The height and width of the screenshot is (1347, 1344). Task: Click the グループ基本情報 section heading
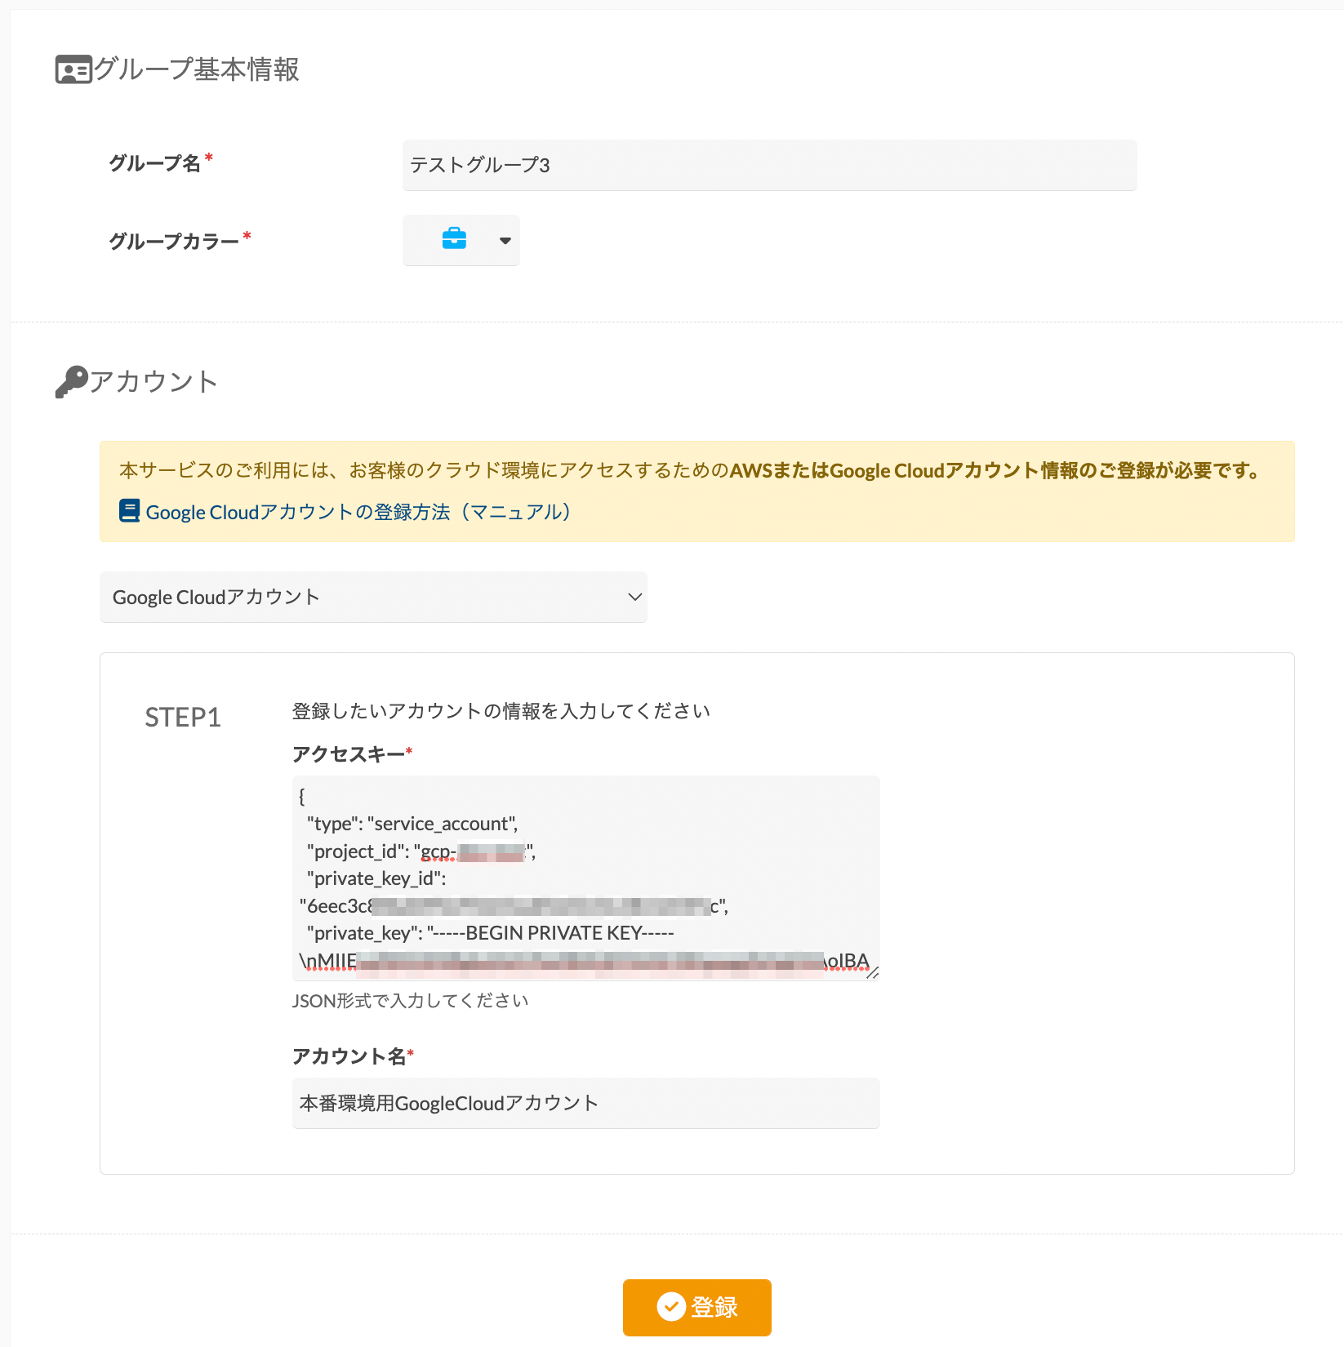click(197, 69)
